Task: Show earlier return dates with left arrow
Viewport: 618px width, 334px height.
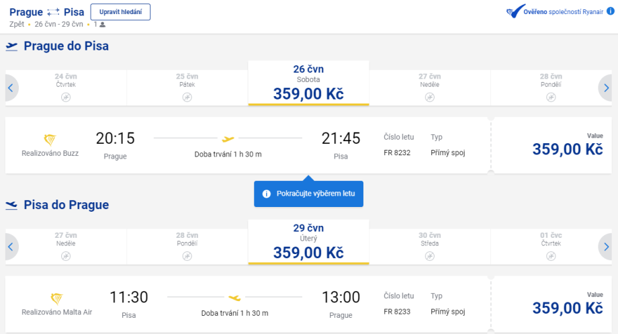Action: [11, 246]
